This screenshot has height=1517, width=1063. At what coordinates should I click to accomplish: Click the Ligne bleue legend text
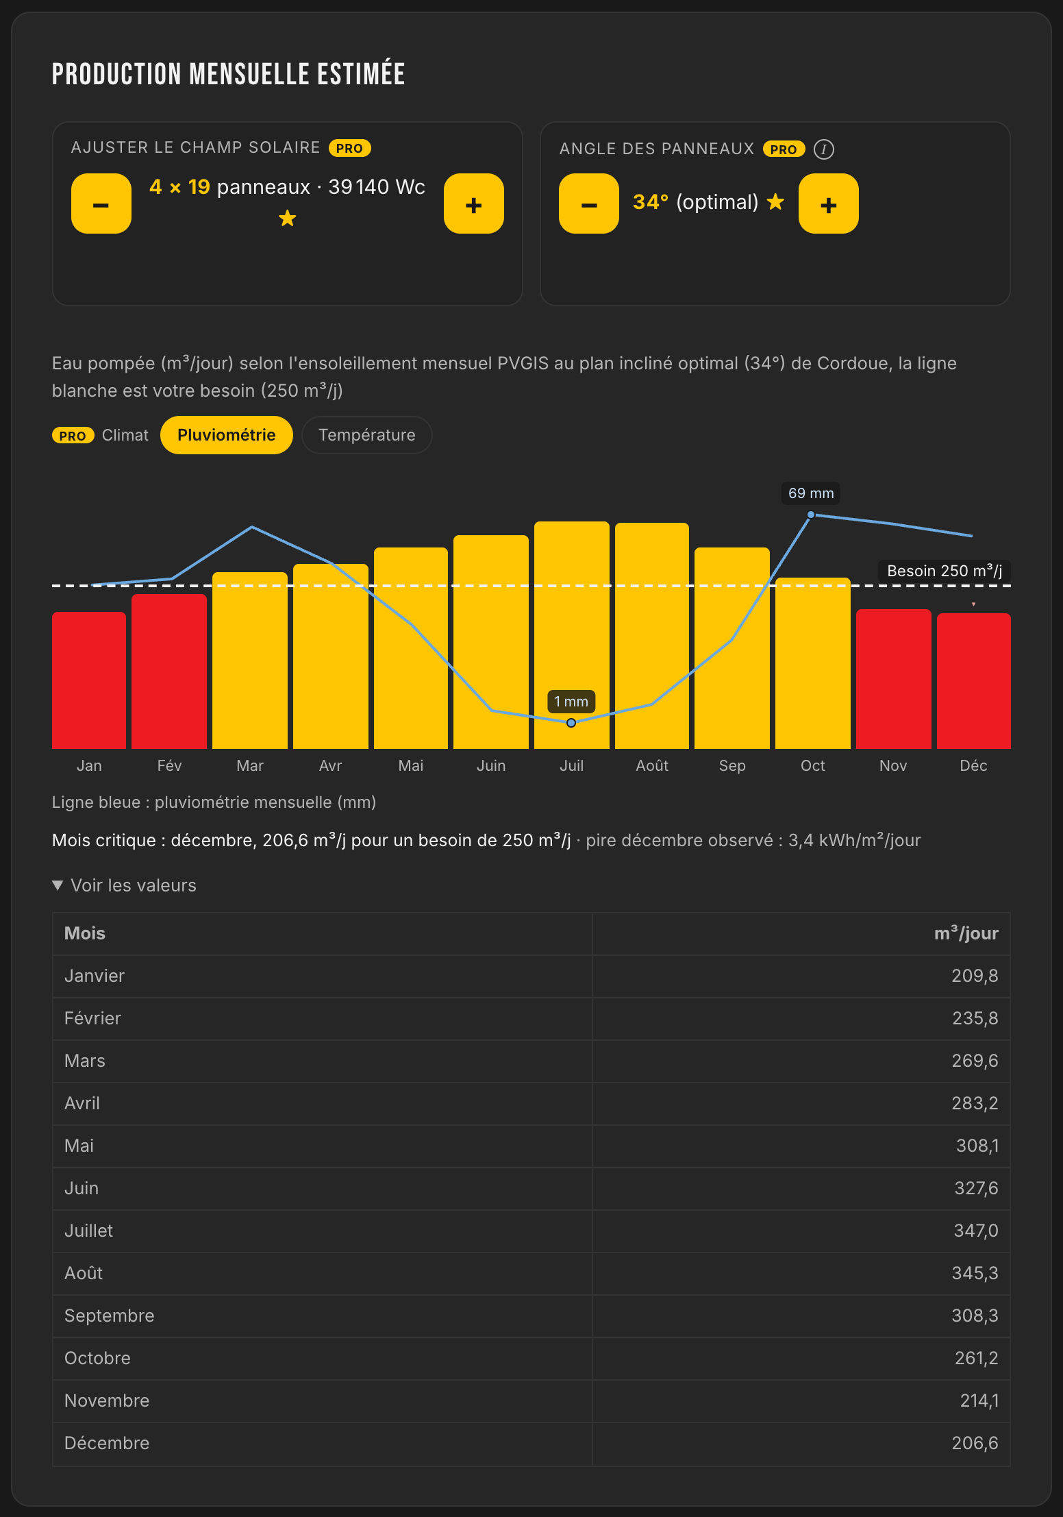214,802
